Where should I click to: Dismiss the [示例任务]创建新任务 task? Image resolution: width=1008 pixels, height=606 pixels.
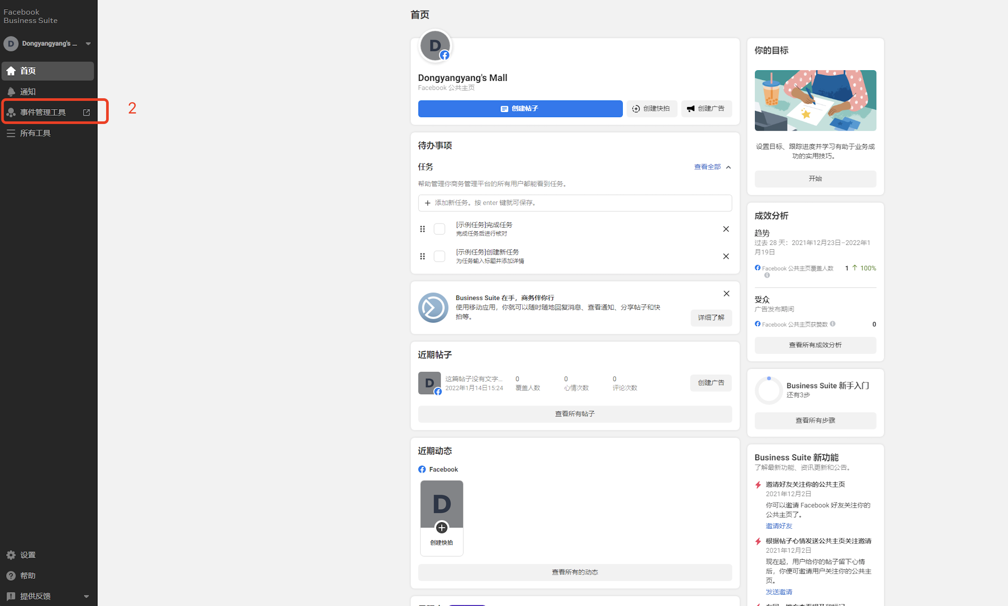[726, 256]
